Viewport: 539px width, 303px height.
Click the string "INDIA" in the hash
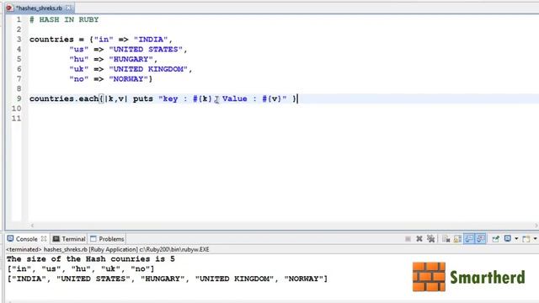pos(151,40)
